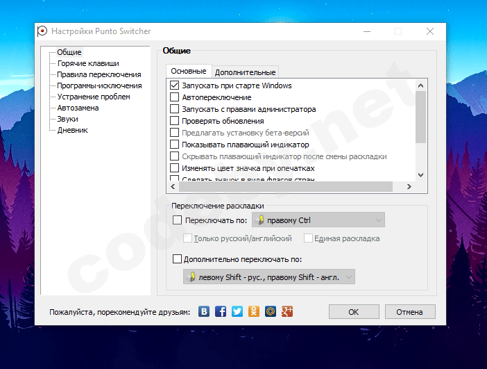Share via the VKontakte icon
Image resolution: width=487 pixels, height=369 pixels.
(x=204, y=311)
